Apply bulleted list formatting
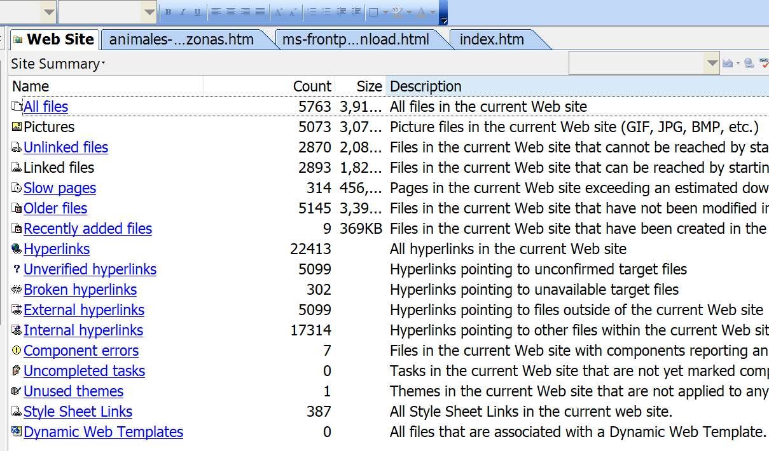This screenshot has width=769, height=451. 326,12
